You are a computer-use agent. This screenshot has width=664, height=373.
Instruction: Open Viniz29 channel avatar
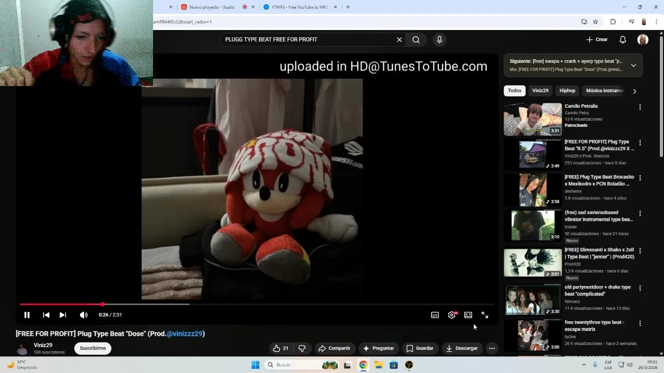tap(22, 349)
